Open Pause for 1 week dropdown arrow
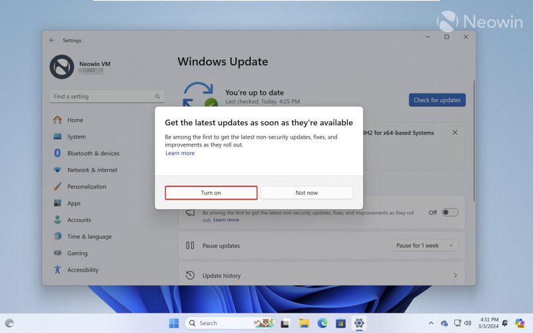 pos(451,245)
